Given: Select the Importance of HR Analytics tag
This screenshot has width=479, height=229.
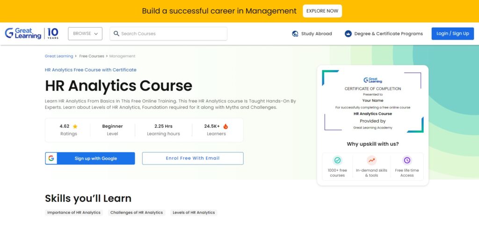Looking at the screenshot, I should click(74, 213).
